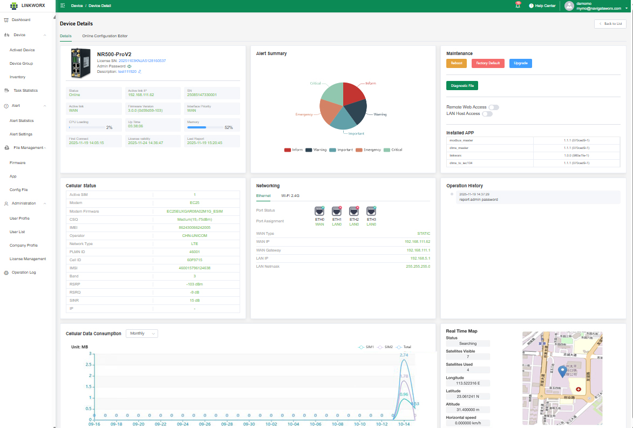Click the user avatar icon
Image resolution: width=633 pixels, height=428 pixels.
[569, 6]
